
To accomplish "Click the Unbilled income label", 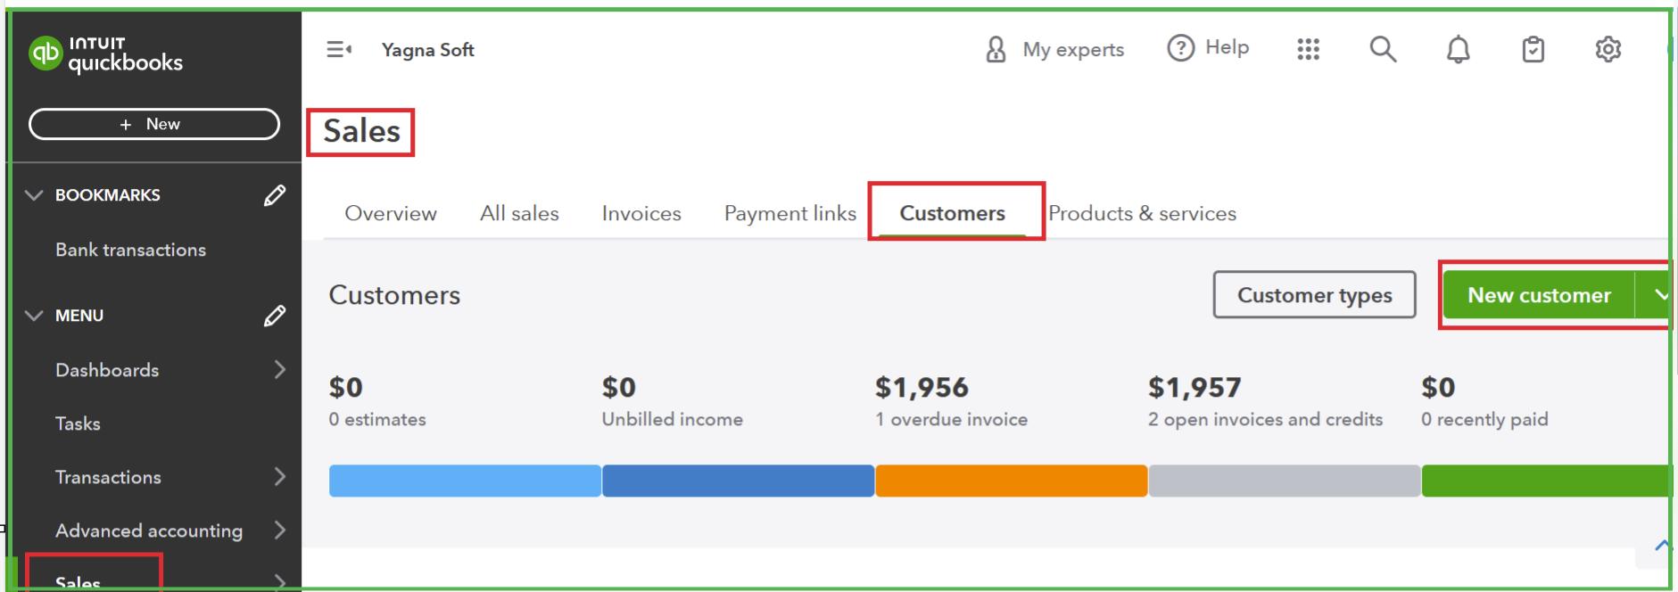I will click(673, 419).
